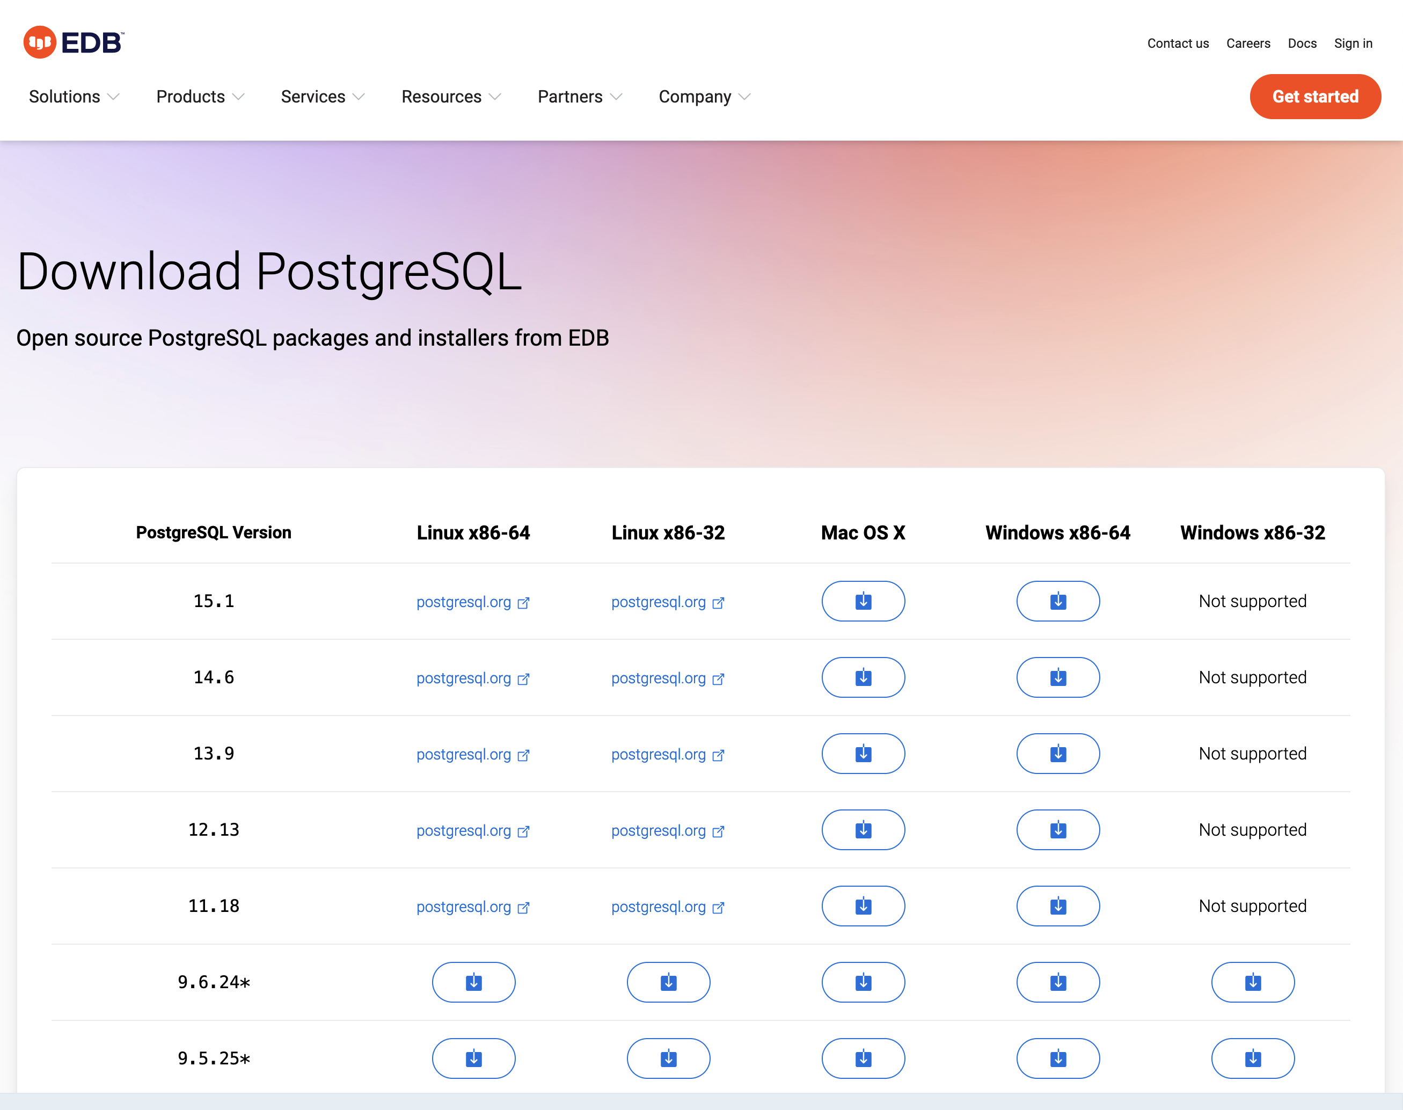
Task: Go to the Careers page
Action: point(1248,43)
